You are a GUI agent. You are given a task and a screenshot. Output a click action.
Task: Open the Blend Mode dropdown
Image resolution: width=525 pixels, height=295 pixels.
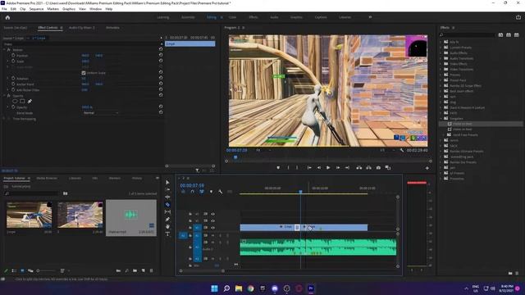[x=100, y=113]
